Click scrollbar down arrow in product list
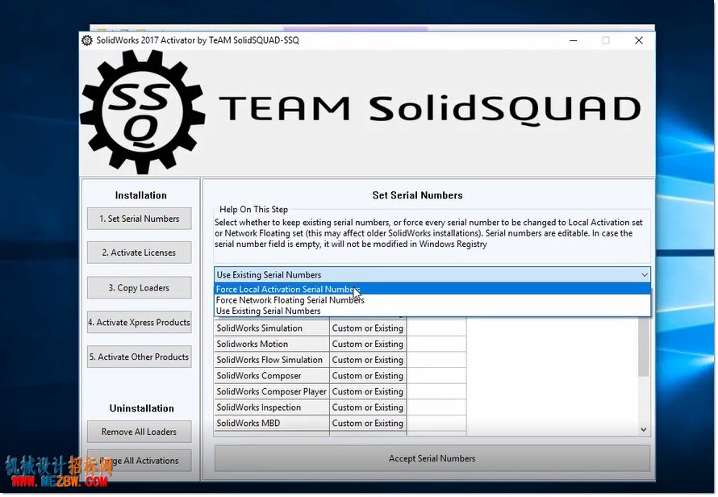The width and height of the screenshot is (718, 497). pyautogui.click(x=643, y=430)
